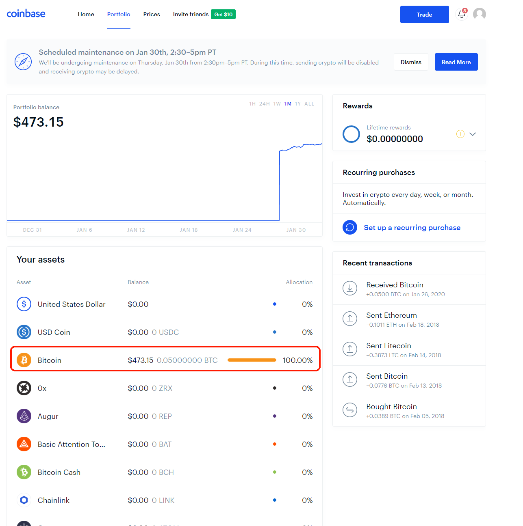Open Bought Bitcoin transaction
Screen dimensions: 523x526
coord(409,411)
